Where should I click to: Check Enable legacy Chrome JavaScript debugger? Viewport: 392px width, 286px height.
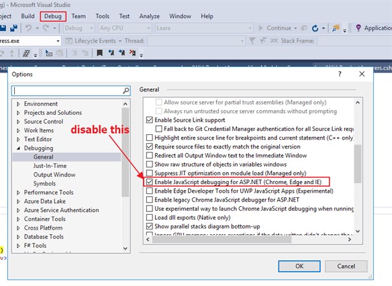149,200
